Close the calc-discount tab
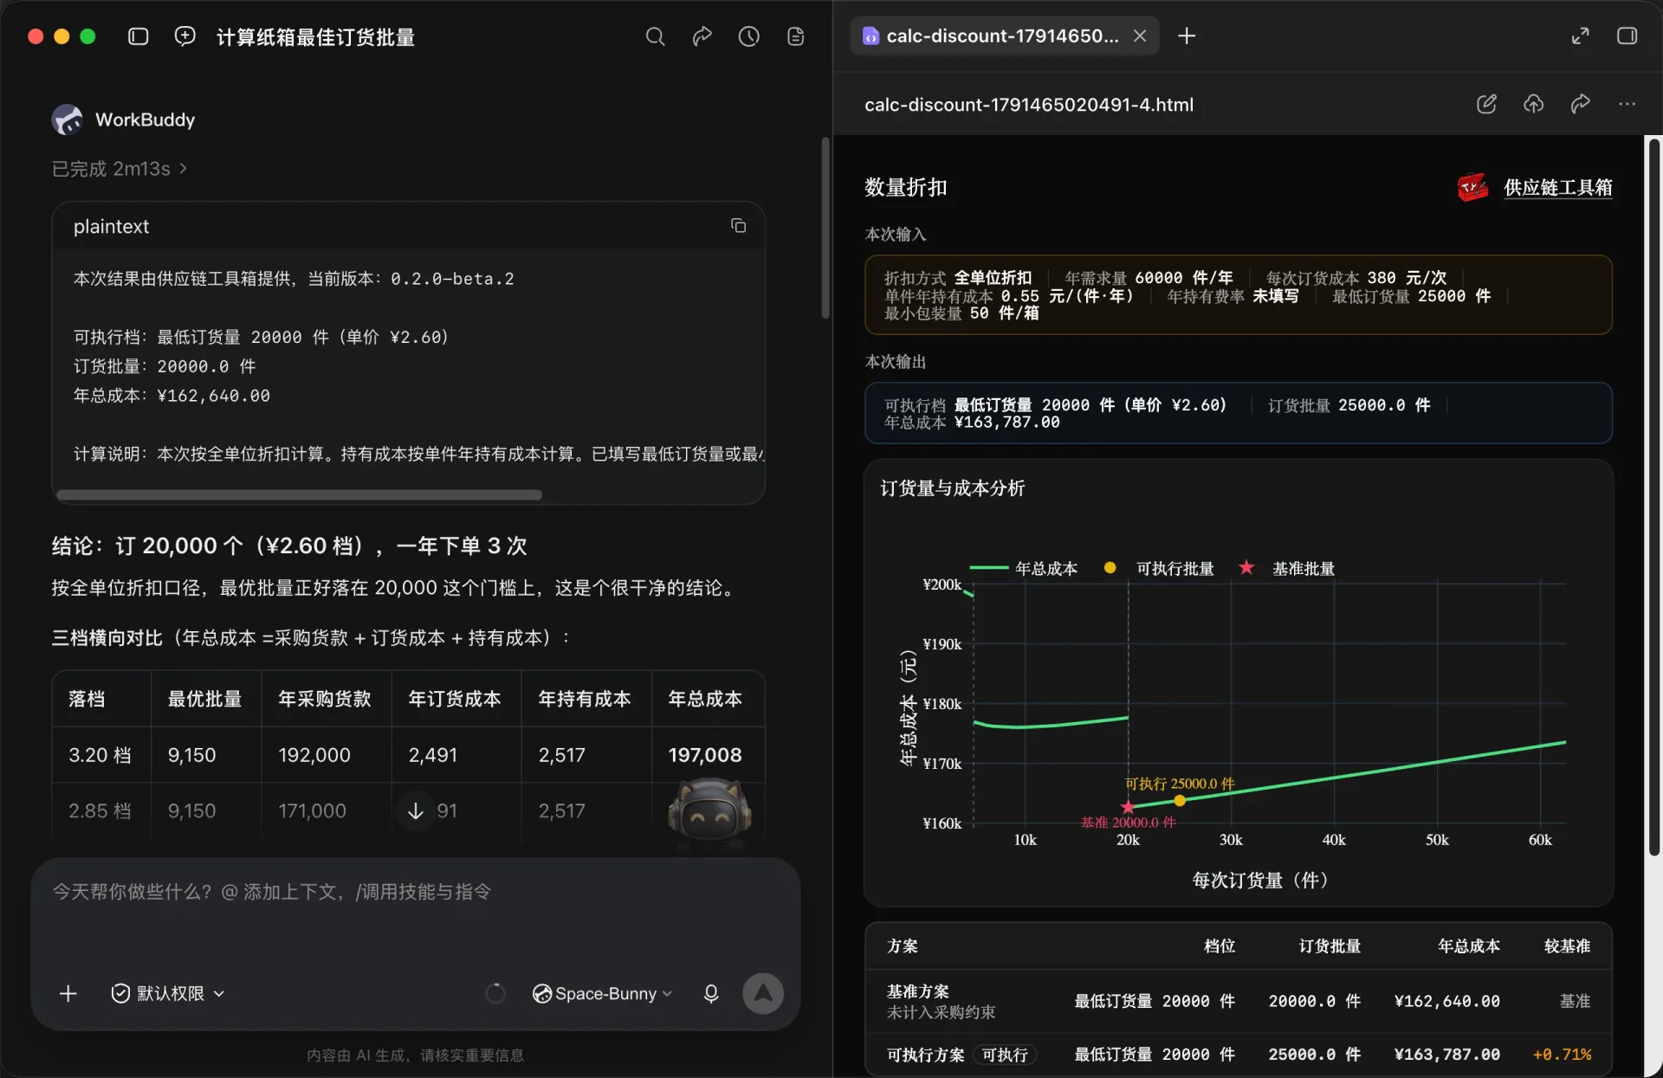The height and width of the screenshot is (1078, 1663). pos(1141,36)
